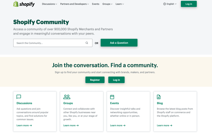This screenshot has height=134, width=212.
Task: Click the Register button
Action: 95,80
